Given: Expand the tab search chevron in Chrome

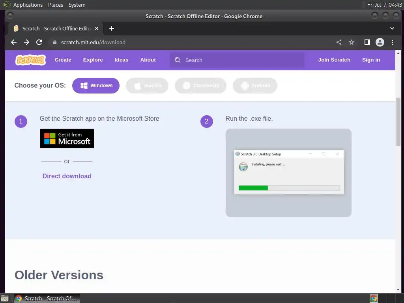Looking at the screenshot, I should point(392,28).
